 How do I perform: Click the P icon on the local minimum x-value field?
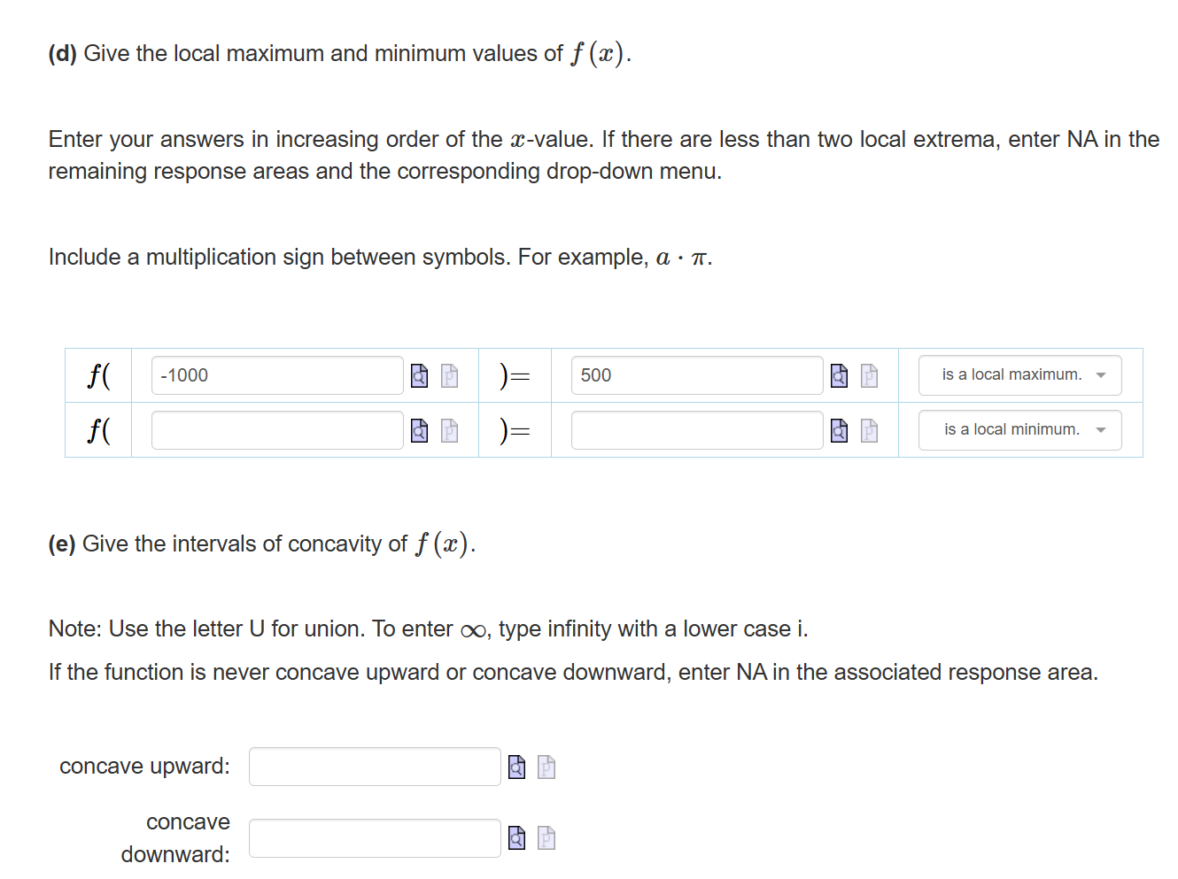448,430
